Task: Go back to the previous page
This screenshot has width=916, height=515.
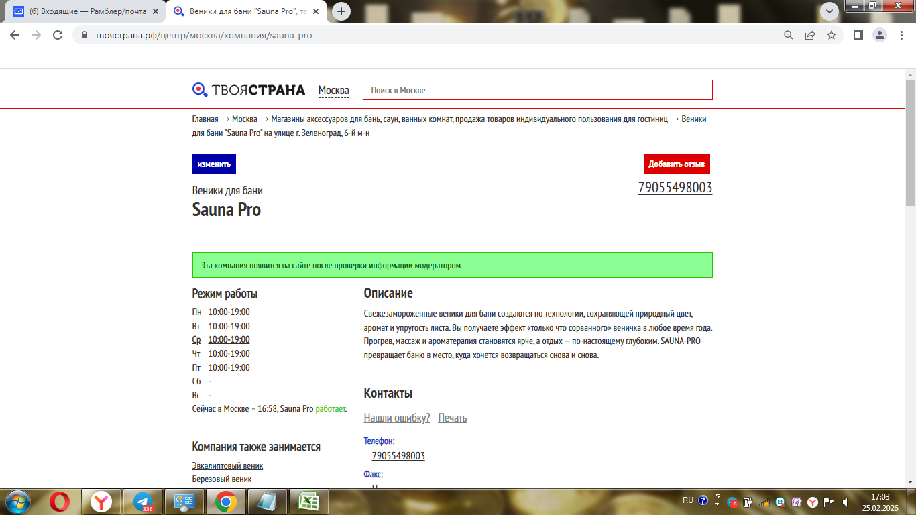Action: pos(15,36)
